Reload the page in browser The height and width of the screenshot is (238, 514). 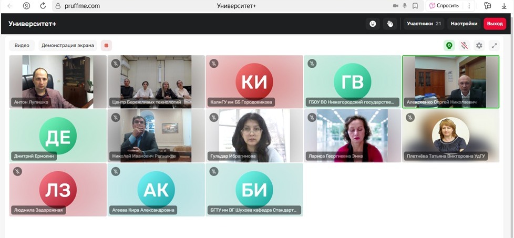coord(43,6)
